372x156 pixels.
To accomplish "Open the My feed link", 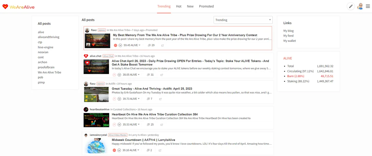I will [289, 36].
